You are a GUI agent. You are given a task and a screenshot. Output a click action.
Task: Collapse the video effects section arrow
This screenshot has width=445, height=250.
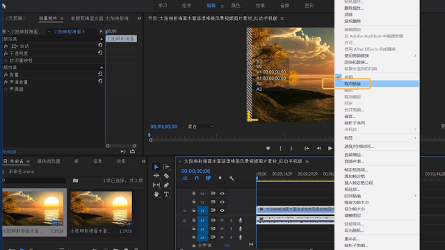point(102,39)
